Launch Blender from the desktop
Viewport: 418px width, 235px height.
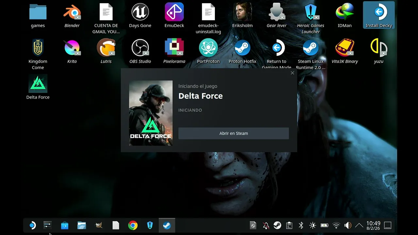coord(72,16)
